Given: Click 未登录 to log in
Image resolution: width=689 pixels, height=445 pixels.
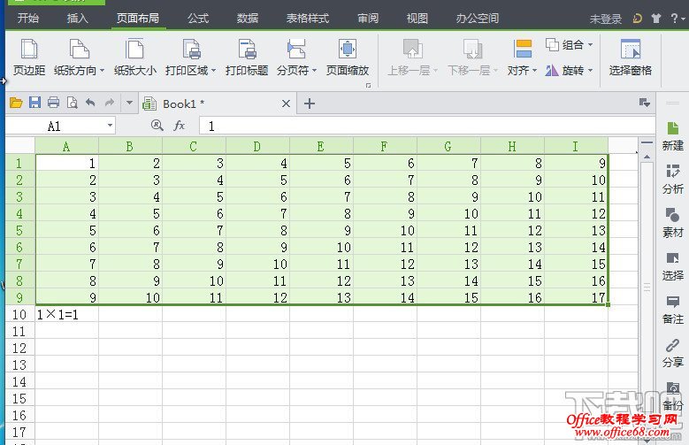Looking at the screenshot, I should click(x=606, y=19).
